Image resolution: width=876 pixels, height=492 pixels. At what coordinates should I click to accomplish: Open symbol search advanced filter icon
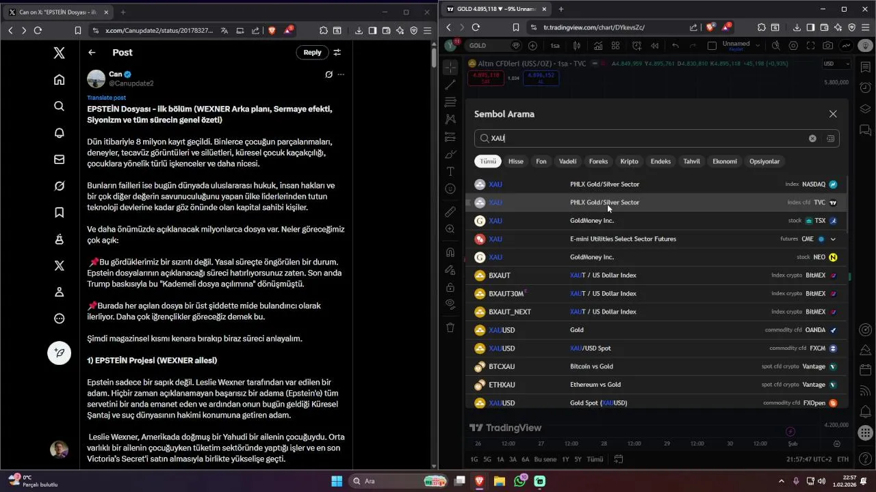click(830, 138)
